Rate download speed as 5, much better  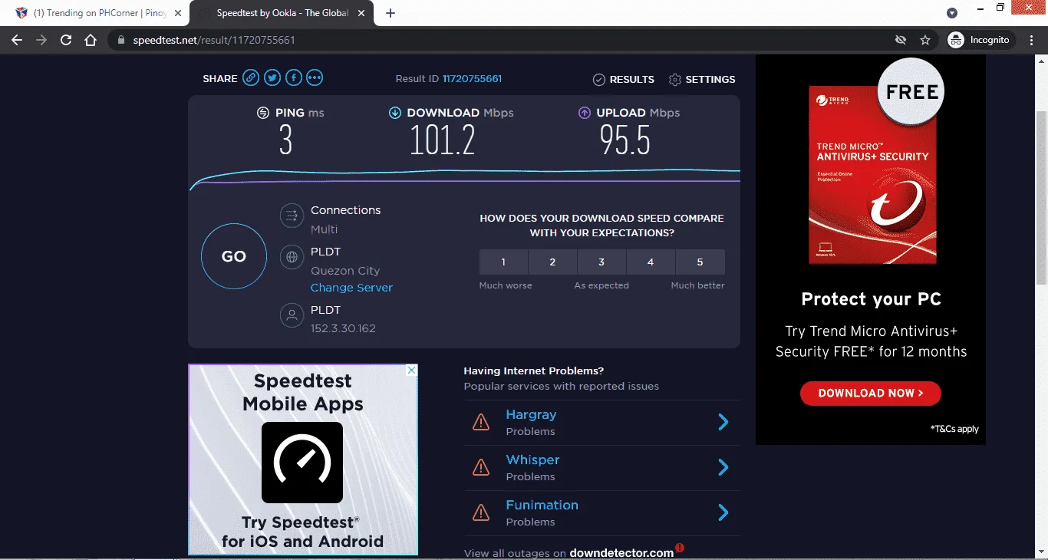pyautogui.click(x=700, y=262)
